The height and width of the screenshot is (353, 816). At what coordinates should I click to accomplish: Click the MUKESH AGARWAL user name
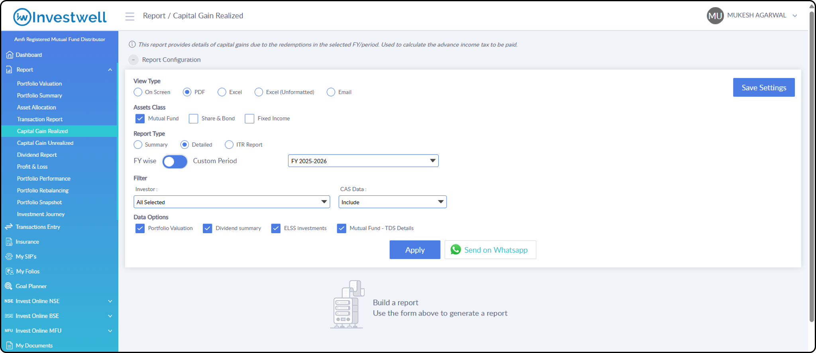tap(757, 15)
